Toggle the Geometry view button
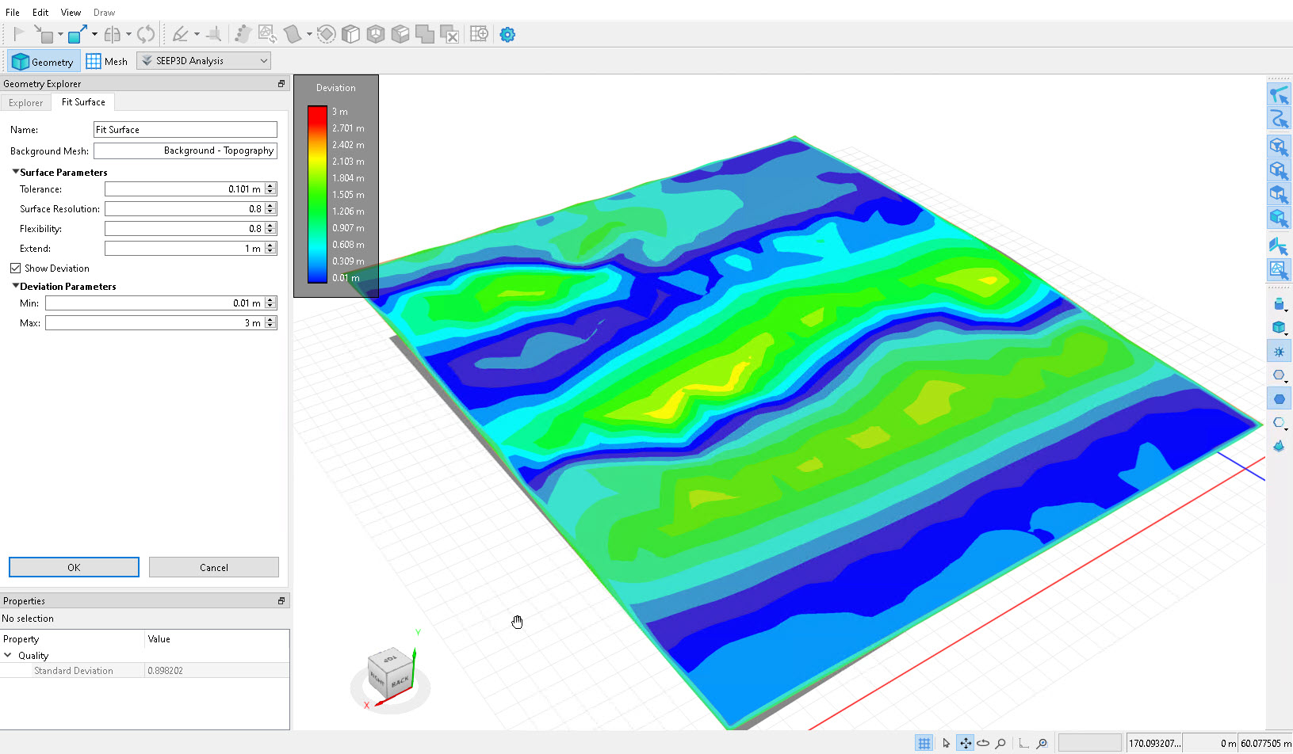Image resolution: width=1293 pixels, height=754 pixels. pyautogui.click(x=43, y=61)
